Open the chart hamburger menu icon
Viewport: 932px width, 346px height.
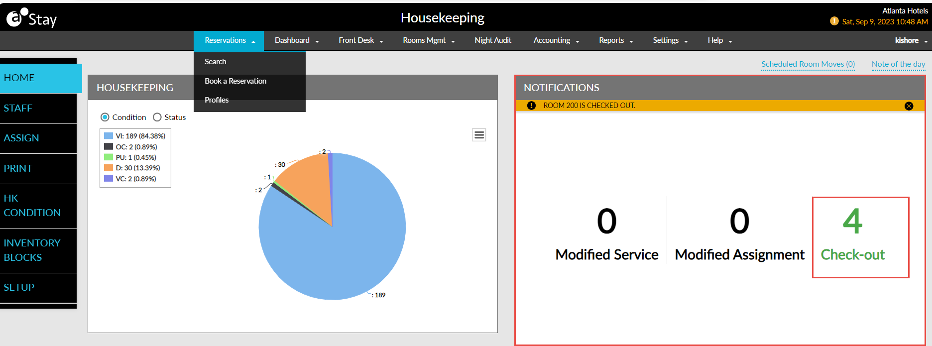[x=479, y=135]
